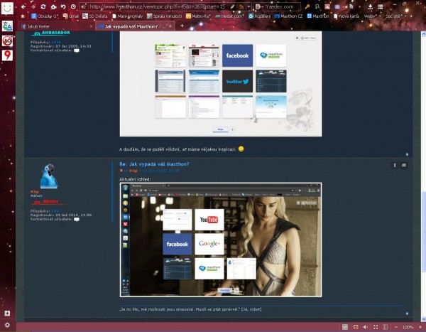Click the page vertical scrollbar
Image resolution: width=426 pixels, height=332 pixels.
(x=423, y=213)
